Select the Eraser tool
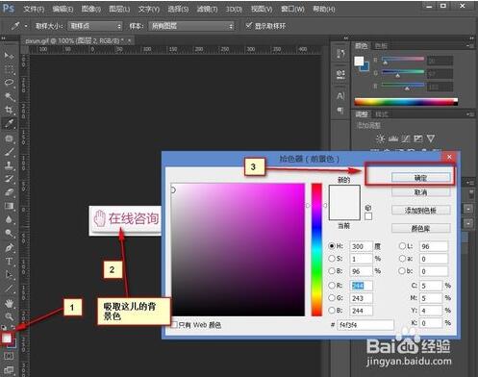Image resolution: width=478 pixels, height=377 pixels. point(9,192)
